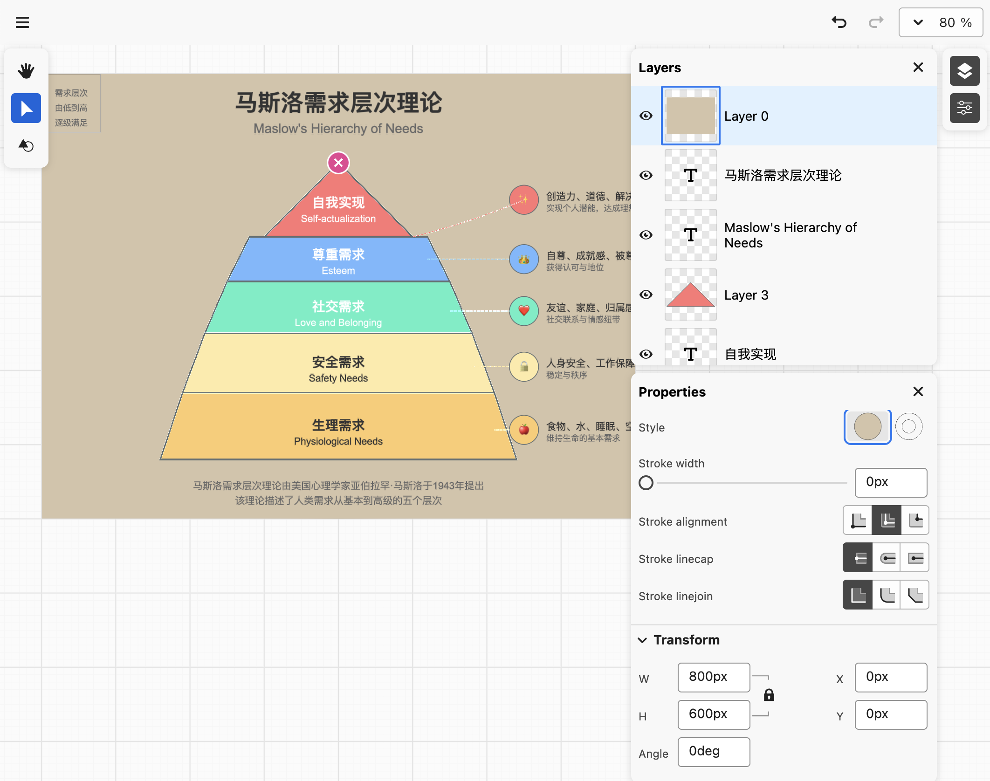The image size is (990, 781).
Task: Select the 尊重需求 Esteem tier
Action: click(338, 260)
